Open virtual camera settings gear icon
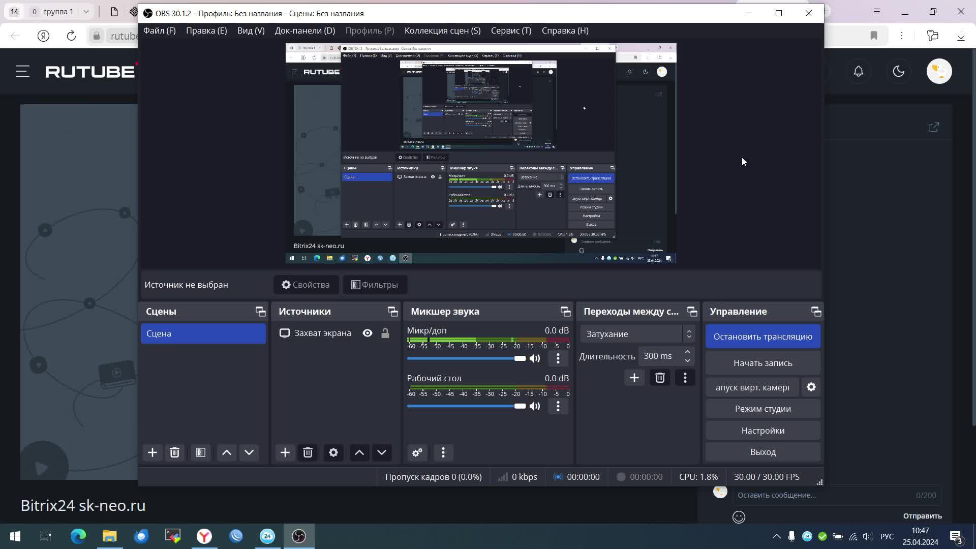Screen dimensions: 976x549 click(811, 387)
